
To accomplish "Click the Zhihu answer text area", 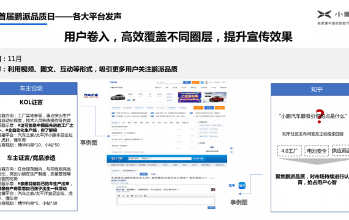I will click(166, 201).
